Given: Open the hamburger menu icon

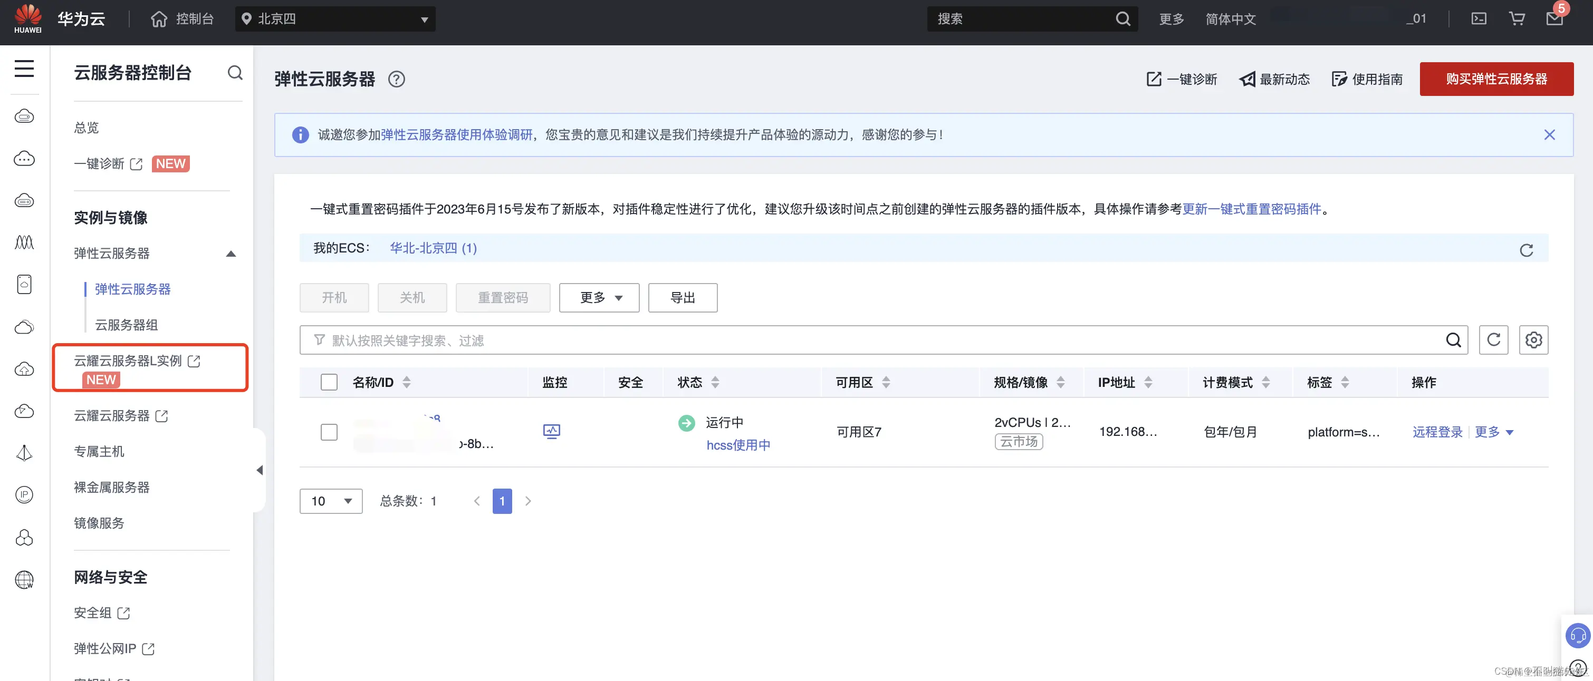Looking at the screenshot, I should (x=24, y=68).
